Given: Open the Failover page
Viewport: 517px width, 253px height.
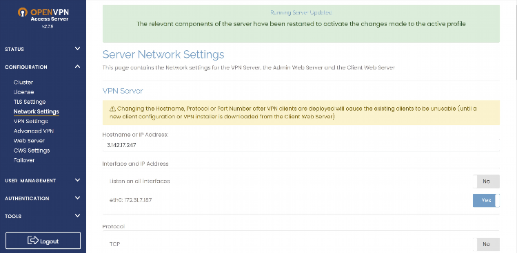Looking at the screenshot, I should [x=24, y=160].
